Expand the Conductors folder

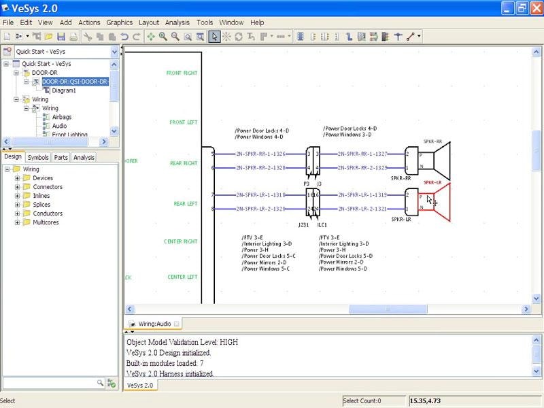coord(17,214)
